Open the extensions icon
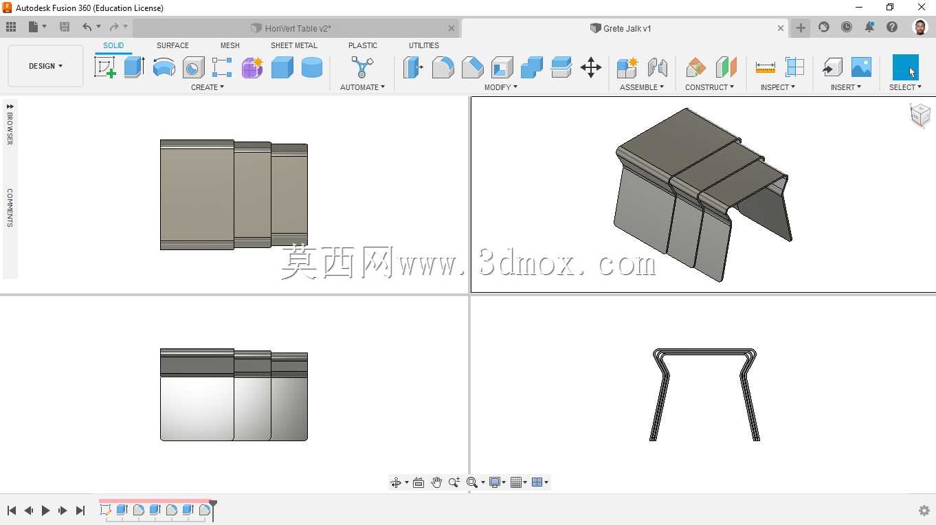936x525 pixels. (824, 27)
